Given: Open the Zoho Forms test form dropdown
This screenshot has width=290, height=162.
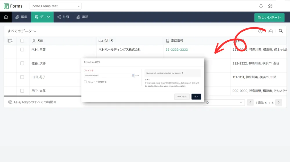Looking at the screenshot, I should pyautogui.click(x=56, y=6).
